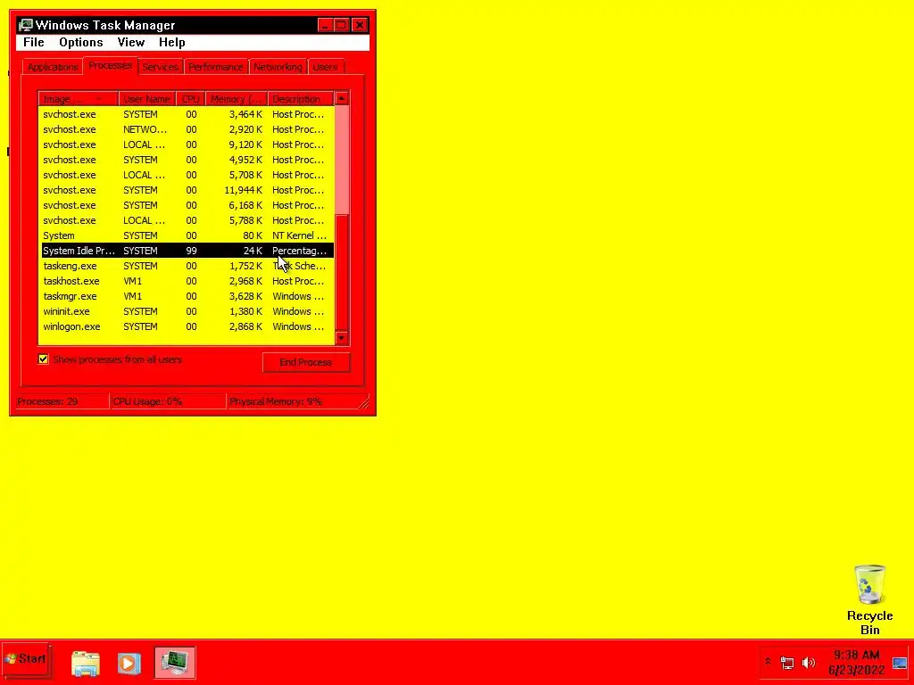The width and height of the screenshot is (914, 685).
Task: Toggle Show processes from all users checkbox
Action: click(43, 359)
